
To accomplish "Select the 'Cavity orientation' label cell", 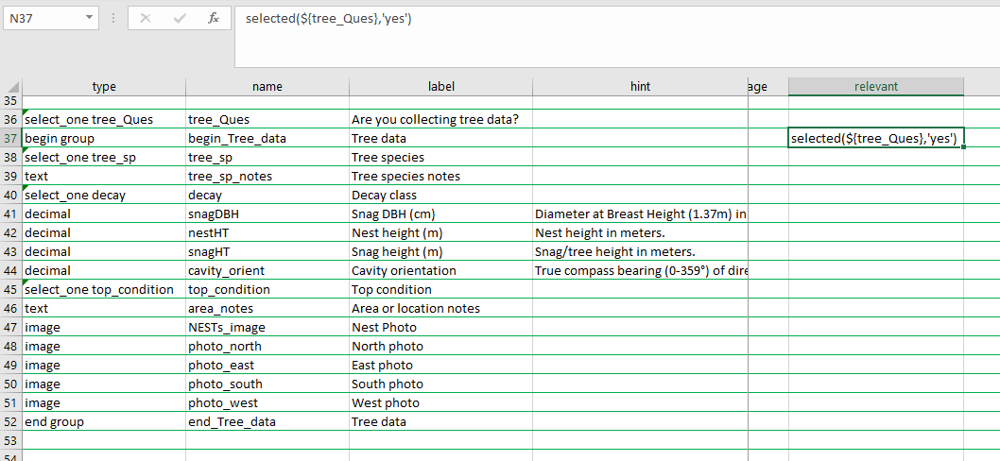I will coord(440,271).
